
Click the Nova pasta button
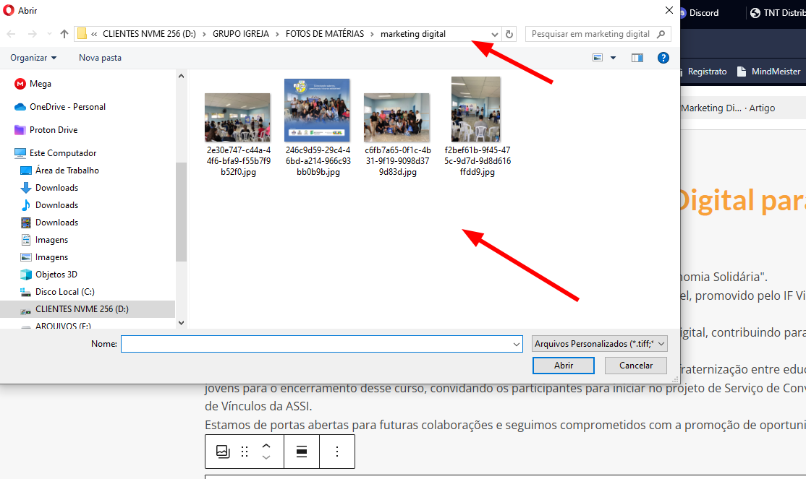click(x=100, y=58)
